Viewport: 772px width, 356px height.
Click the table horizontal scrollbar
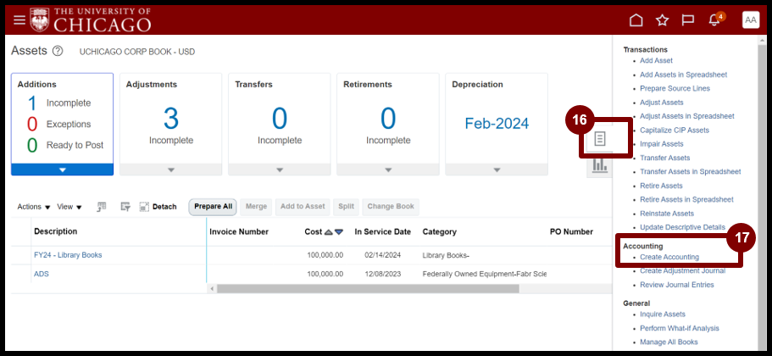[x=368, y=288]
